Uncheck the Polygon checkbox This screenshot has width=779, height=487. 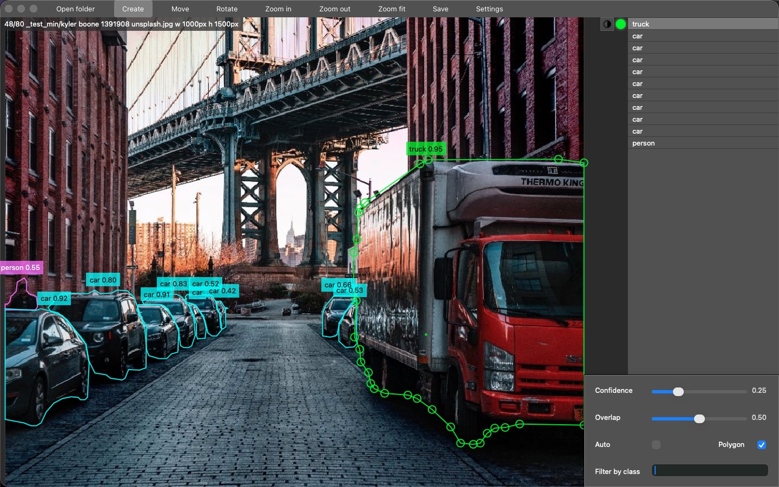(762, 445)
